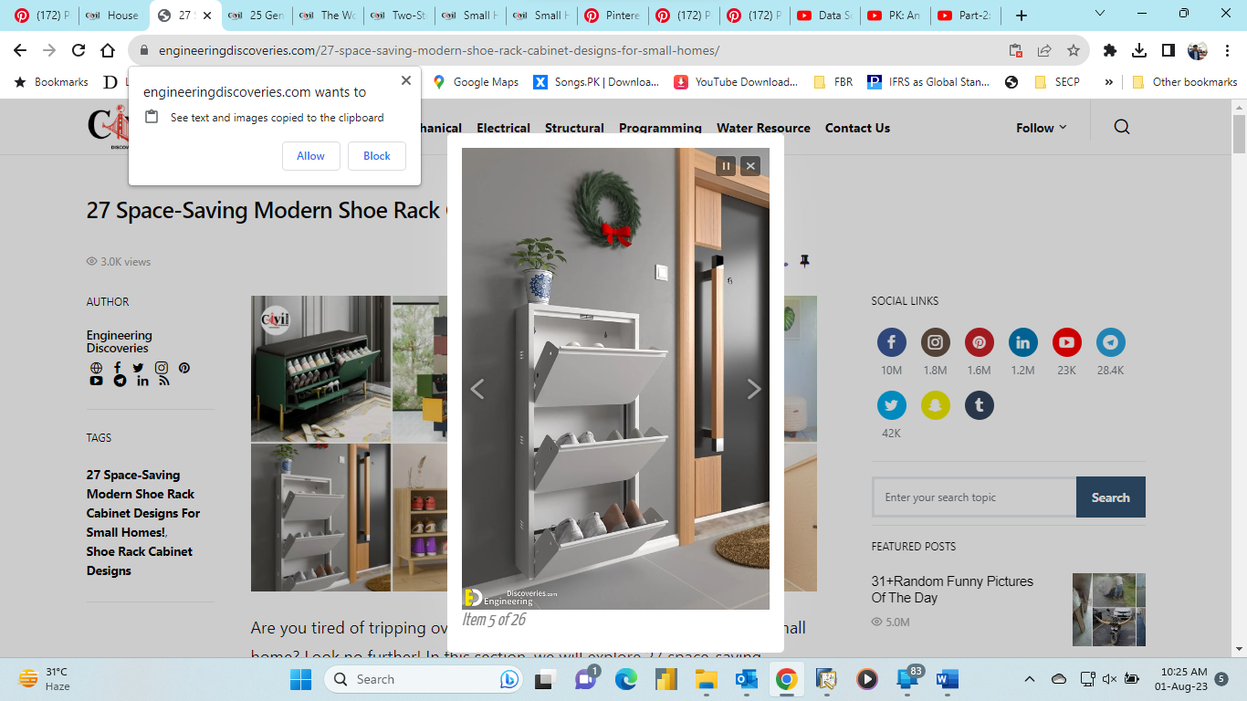Image resolution: width=1247 pixels, height=701 pixels.
Task: Open the Telegram social link icon
Action: tap(1110, 343)
